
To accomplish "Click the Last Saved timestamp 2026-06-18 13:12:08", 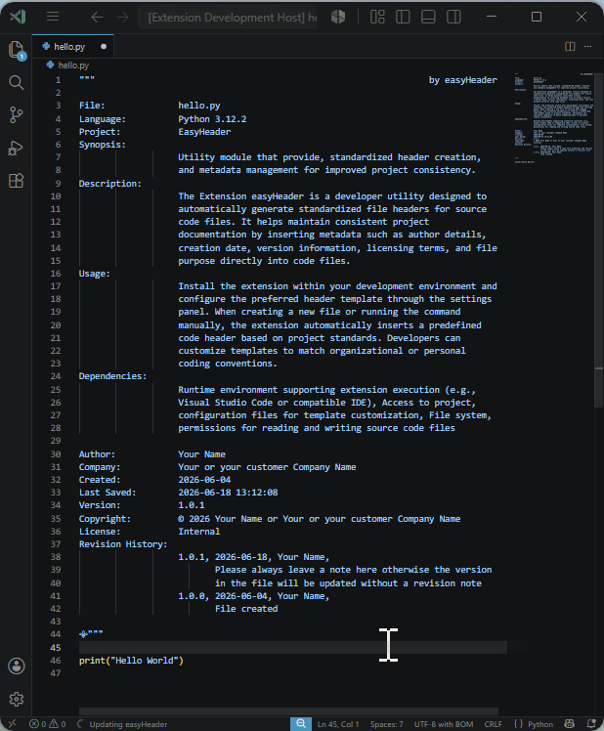I will (x=228, y=493).
